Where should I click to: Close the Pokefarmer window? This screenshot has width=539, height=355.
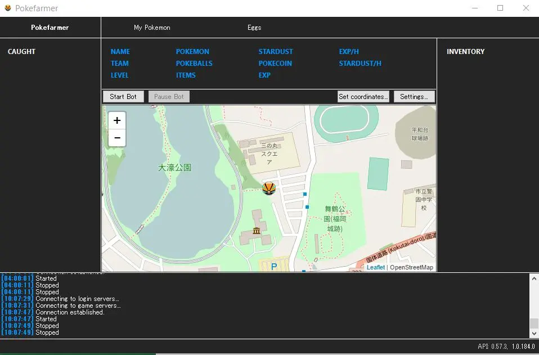point(526,8)
